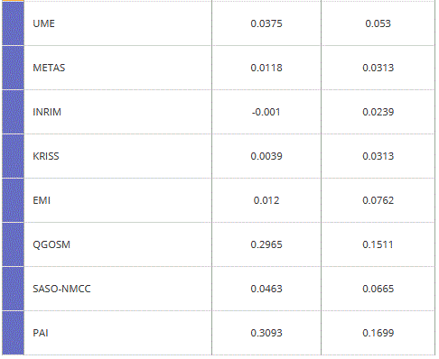Image resolution: width=439 pixels, height=359 pixels.
Task: Click the 0.3093 value for PAI
Action: [266, 333]
